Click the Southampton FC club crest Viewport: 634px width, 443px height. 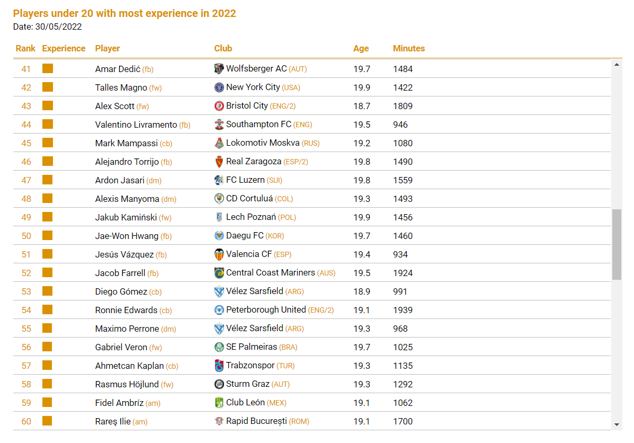pyautogui.click(x=219, y=125)
